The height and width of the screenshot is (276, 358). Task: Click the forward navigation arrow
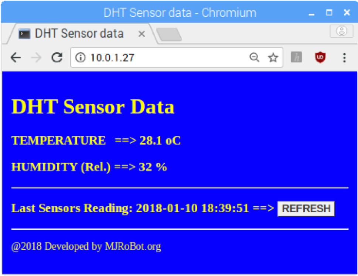tap(35, 57)
